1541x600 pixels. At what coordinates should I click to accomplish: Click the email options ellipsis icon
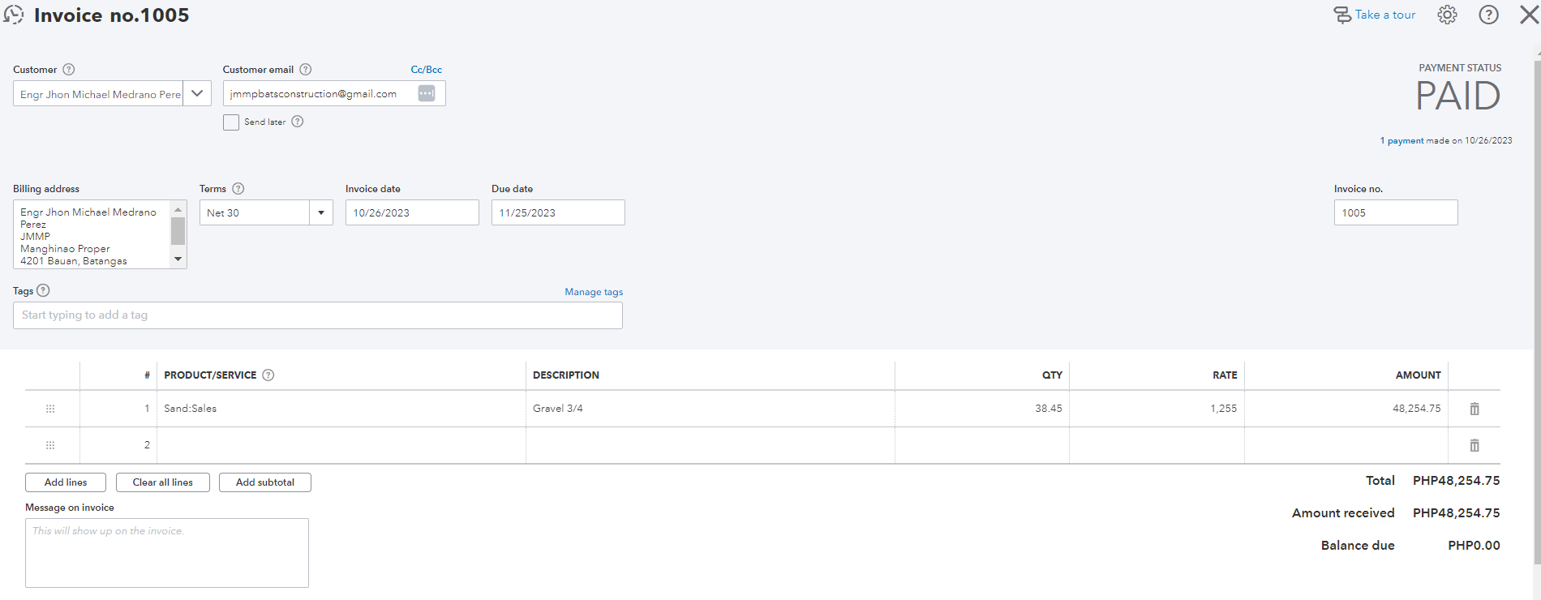click(427, 94)
